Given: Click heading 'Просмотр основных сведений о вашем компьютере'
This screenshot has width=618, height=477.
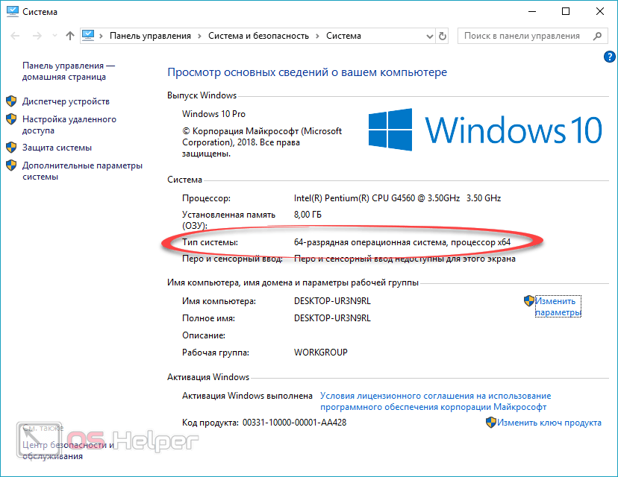Looking at the screenshot, I should [x=307, y=72].
